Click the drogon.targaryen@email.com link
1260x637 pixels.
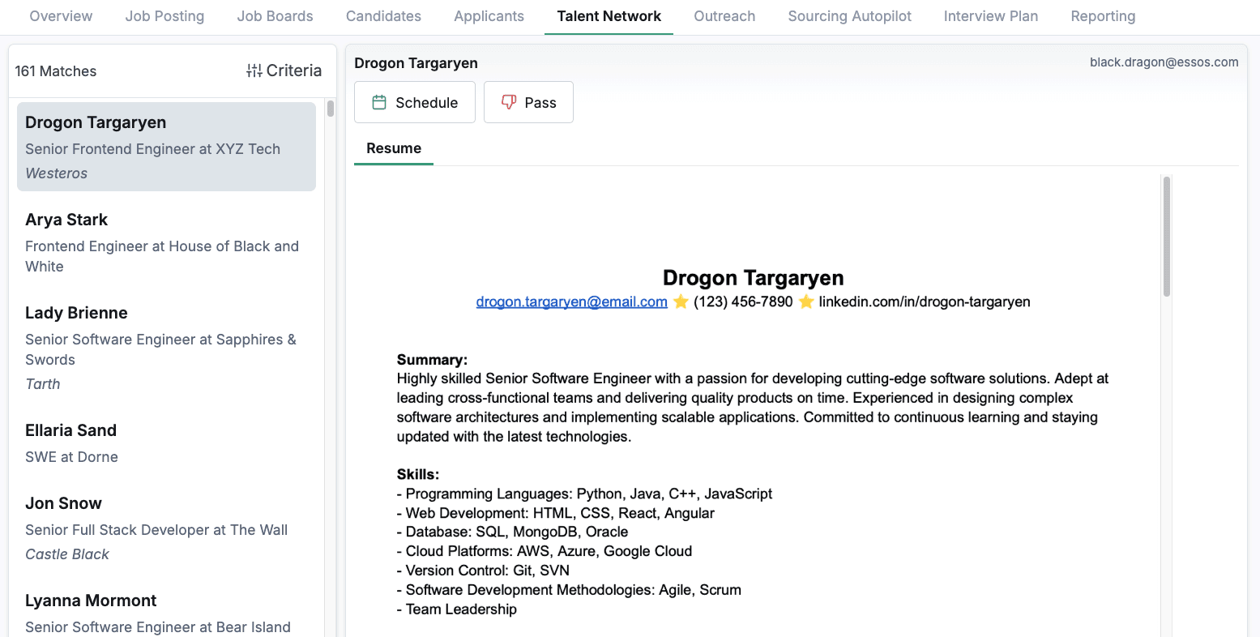(x=571, y=301)
